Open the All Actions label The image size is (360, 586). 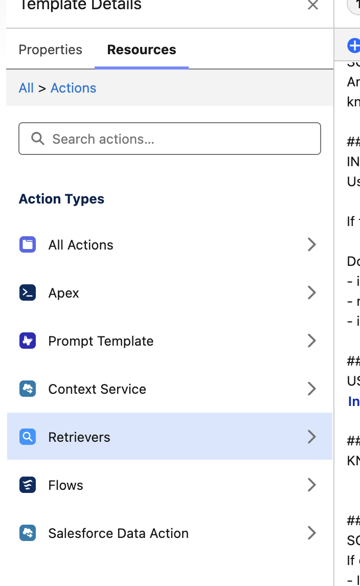click(x=81, y=245)
